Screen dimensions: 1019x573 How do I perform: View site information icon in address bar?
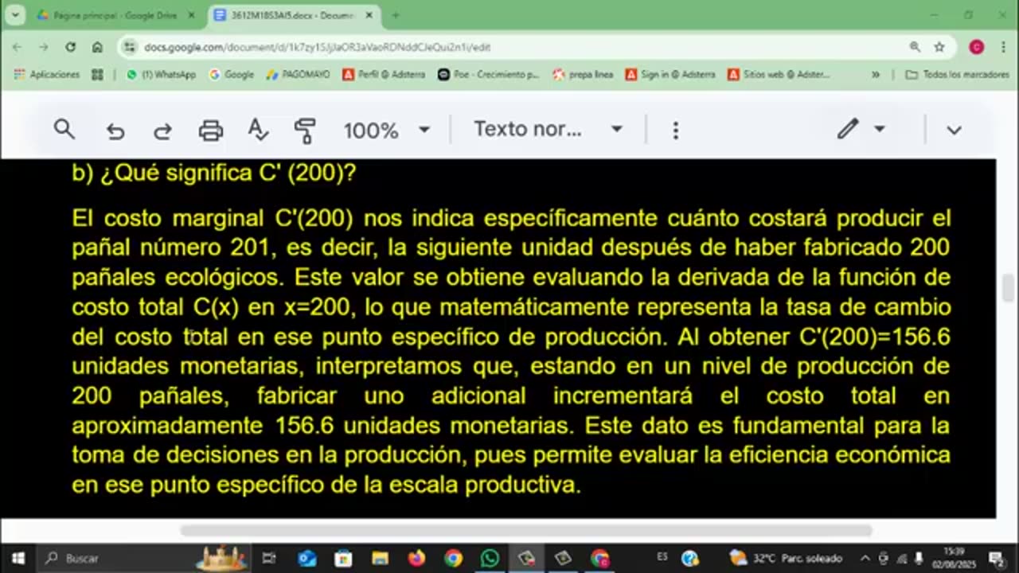131,47
